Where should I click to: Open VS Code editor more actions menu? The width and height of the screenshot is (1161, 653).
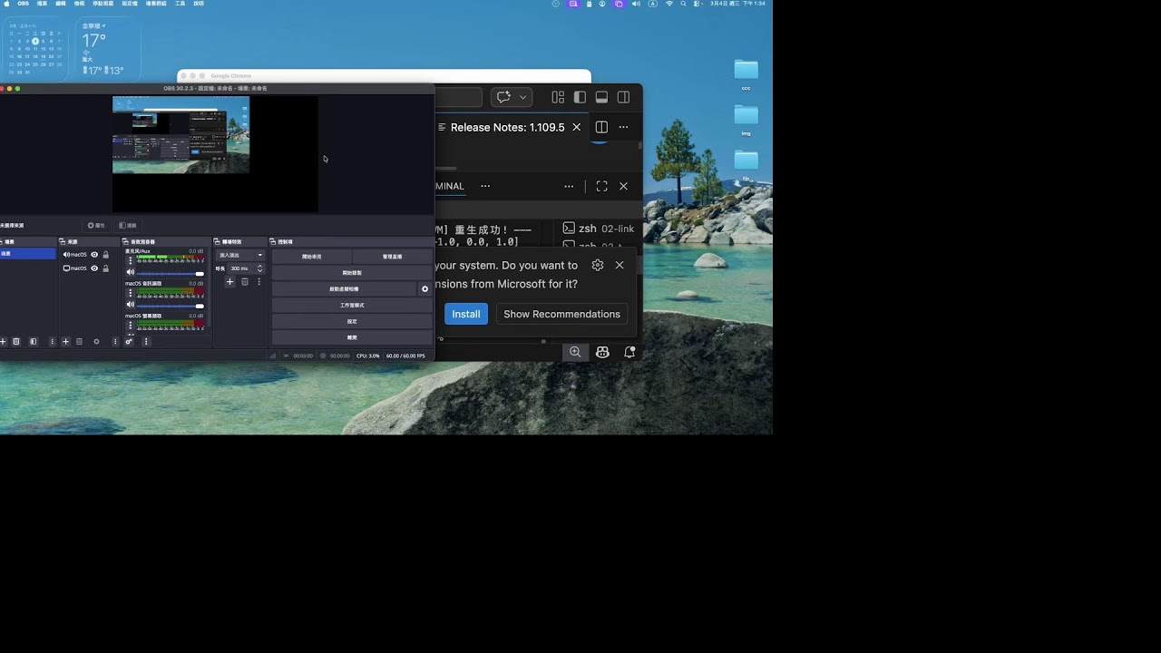point(623,127)
